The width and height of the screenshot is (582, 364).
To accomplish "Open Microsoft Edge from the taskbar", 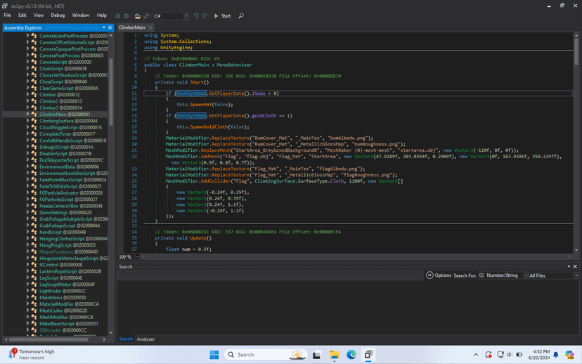I will click(x=351, y=355).
